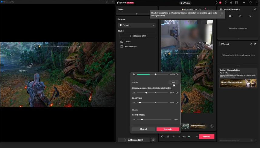Open the user profile avatar

pos(237,2)
